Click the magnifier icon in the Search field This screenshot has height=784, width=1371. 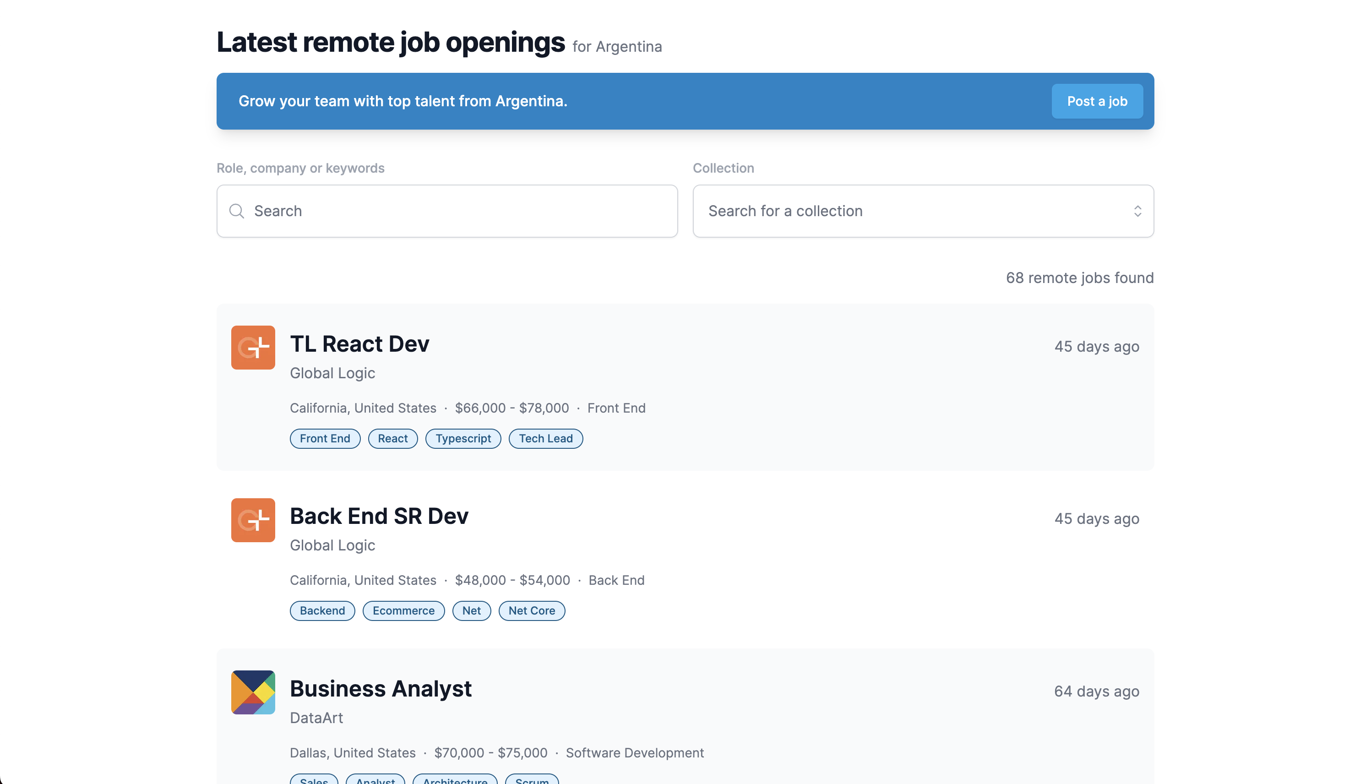pyautogui.click(x=237, y=211)
